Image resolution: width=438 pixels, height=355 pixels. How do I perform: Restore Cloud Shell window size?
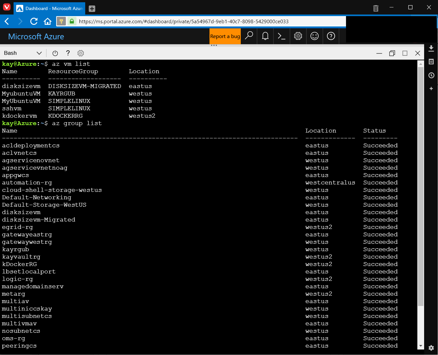click(x=392, y=53)
